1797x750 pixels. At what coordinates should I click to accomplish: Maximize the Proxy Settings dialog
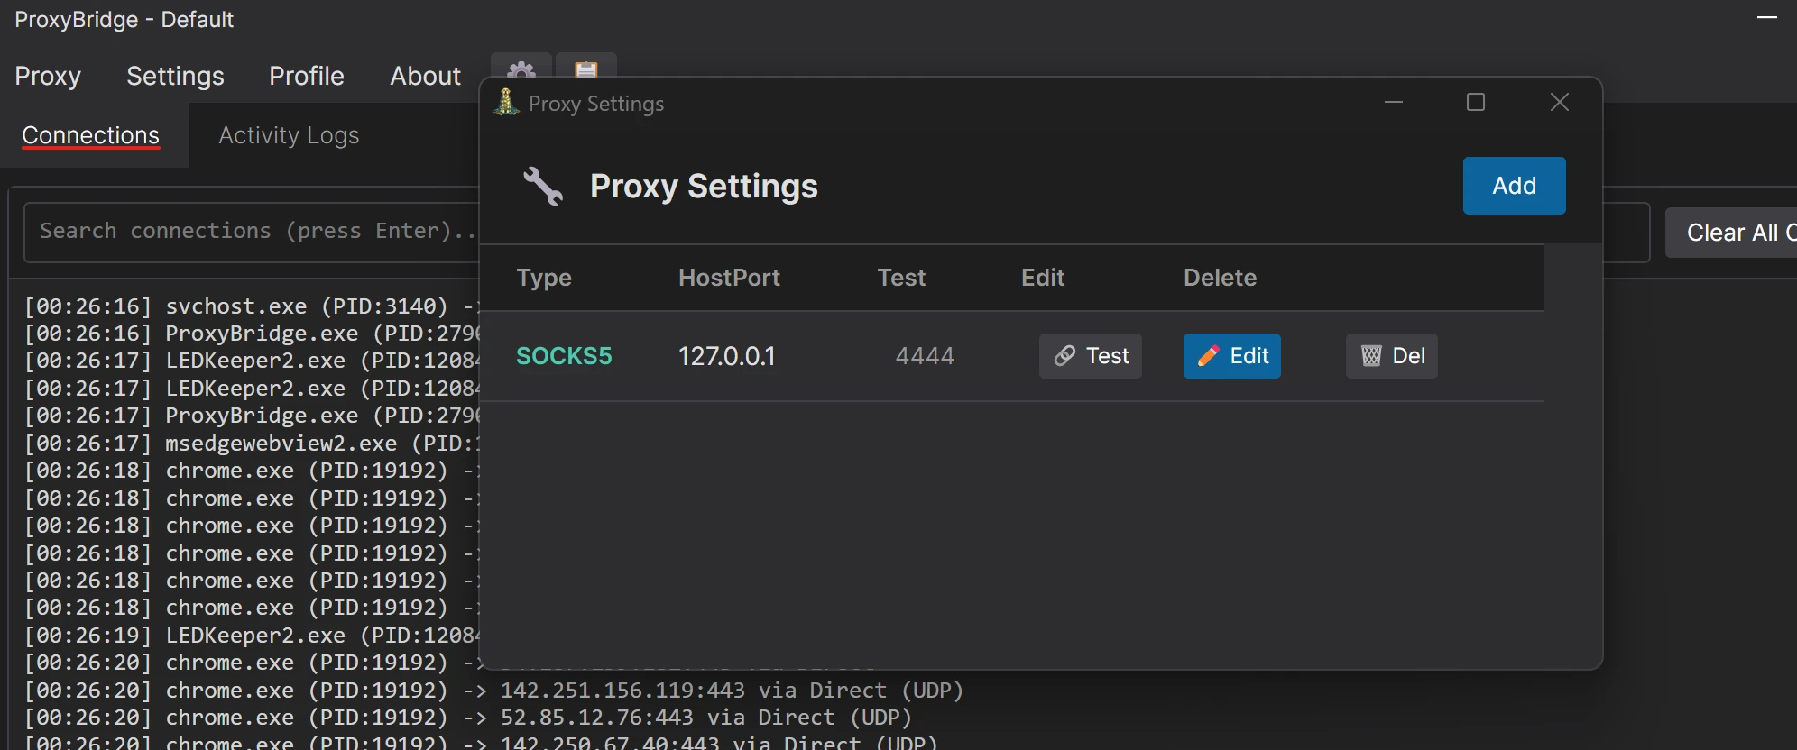click(x=1476, y=103)
